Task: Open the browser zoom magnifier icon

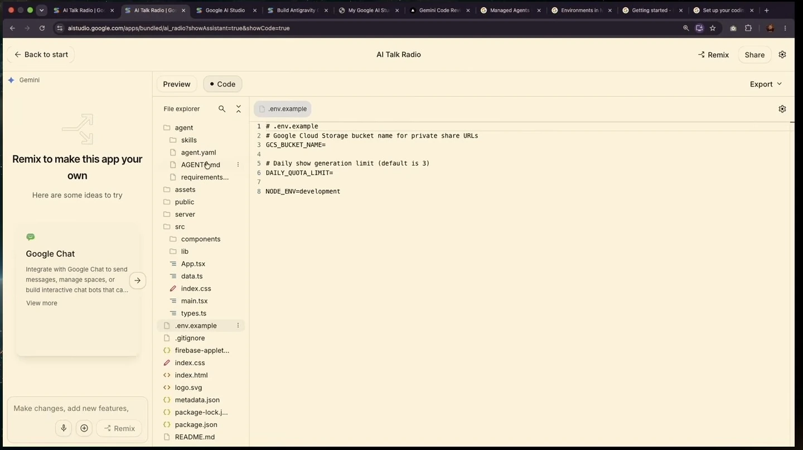Action: tap(686, 28)
